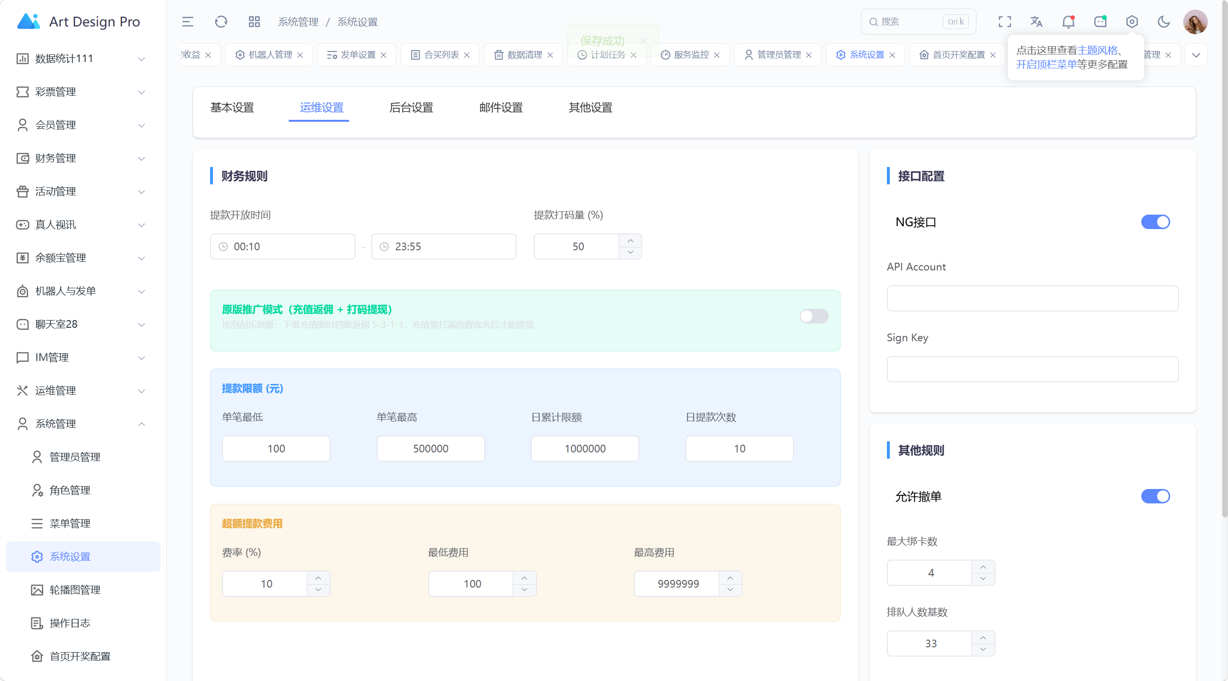Collapse the sidebar with the menu toggle icon

[187, 22]
